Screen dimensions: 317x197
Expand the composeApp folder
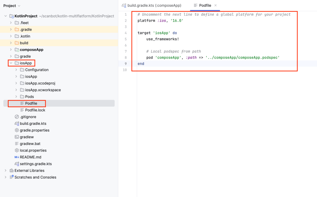tap(11, 49)
